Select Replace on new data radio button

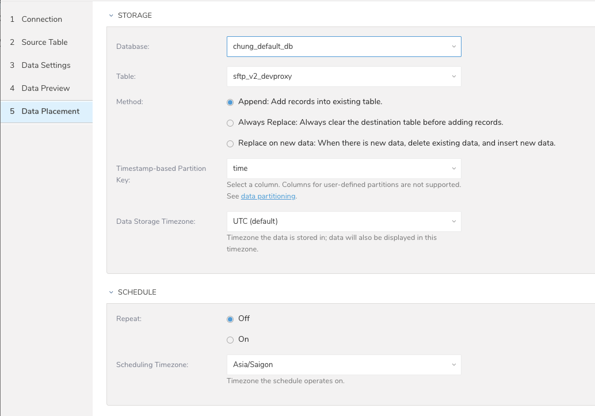click(x=231, y=143)
